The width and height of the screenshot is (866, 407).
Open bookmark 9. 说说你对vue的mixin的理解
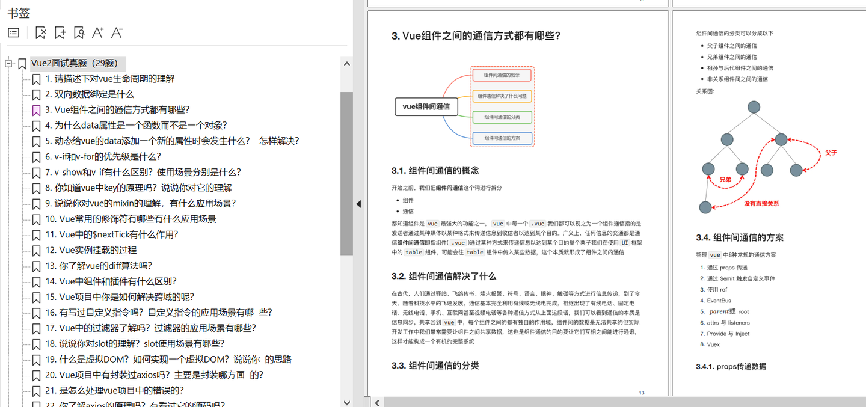click(141, 204)
